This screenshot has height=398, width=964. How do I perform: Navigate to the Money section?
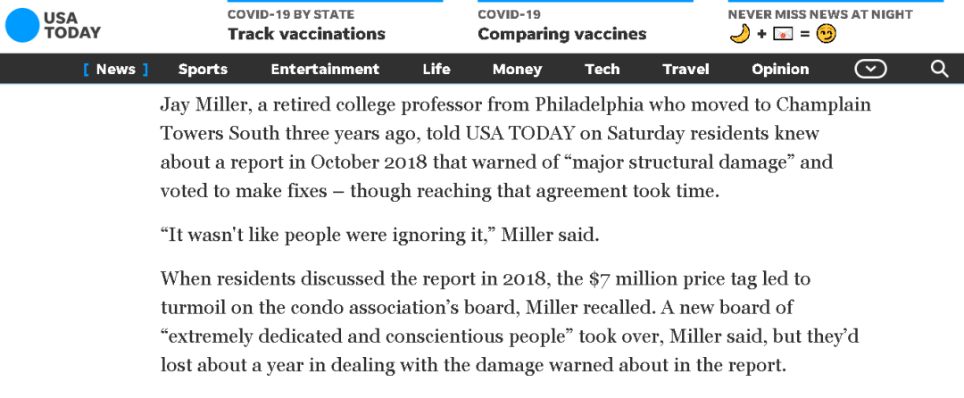pyautogui.click(x=517, y=69)
